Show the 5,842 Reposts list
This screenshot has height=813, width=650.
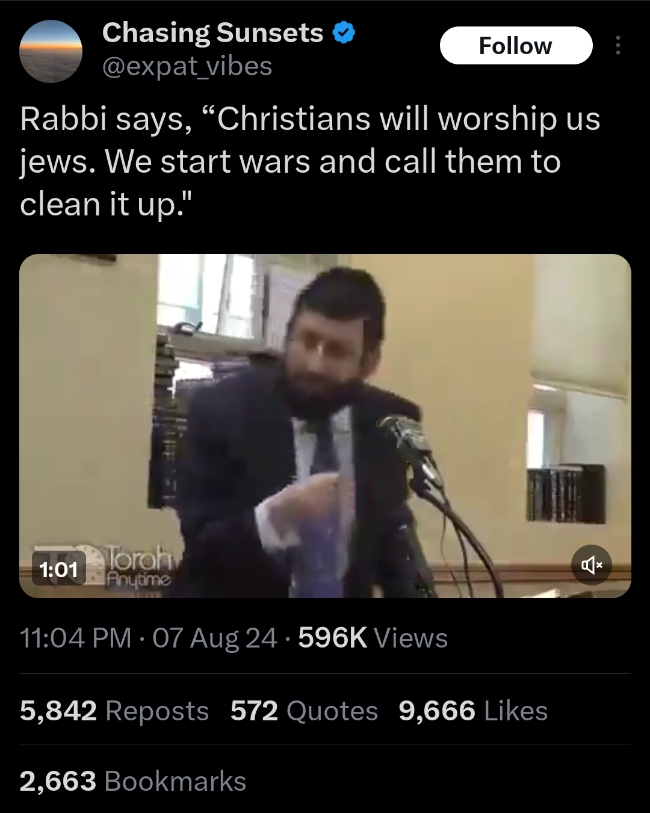114,711
